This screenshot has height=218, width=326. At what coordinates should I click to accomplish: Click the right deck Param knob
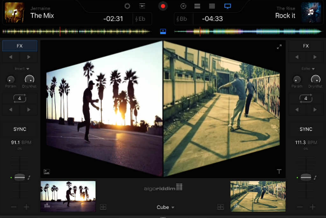coord(297,79)
